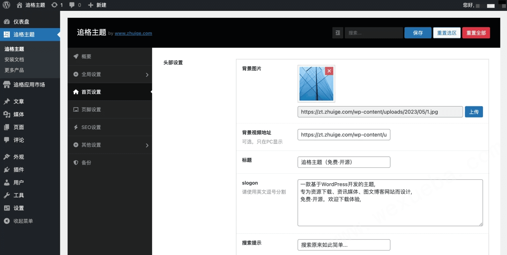
Task: Click the 头部设置 section label
Action: click(173, 63)
